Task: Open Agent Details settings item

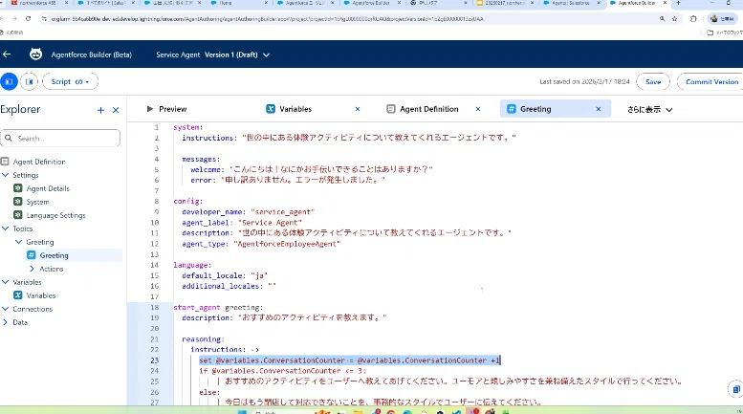Action: (48, 188)
